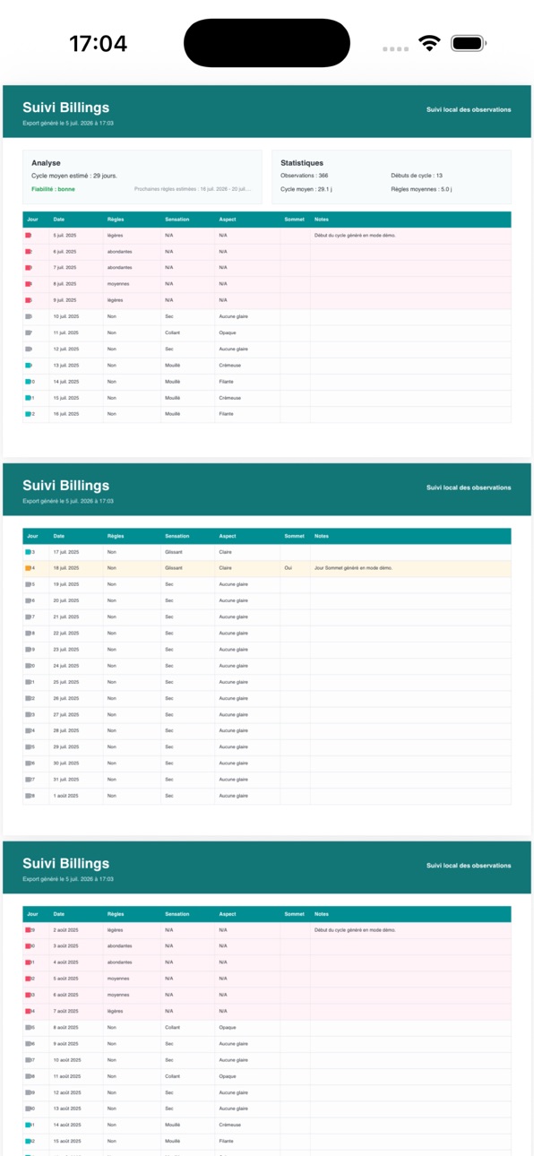Click the '30 juil. 2025' date cell
This screenshot has height=1156, width=534.
coord(65,763)
